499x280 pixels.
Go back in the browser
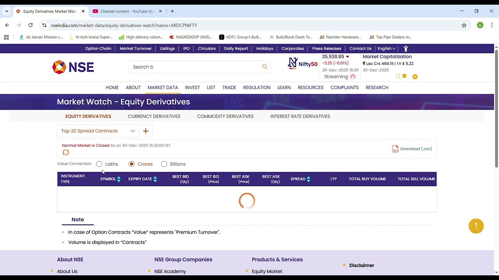(7, 25)
